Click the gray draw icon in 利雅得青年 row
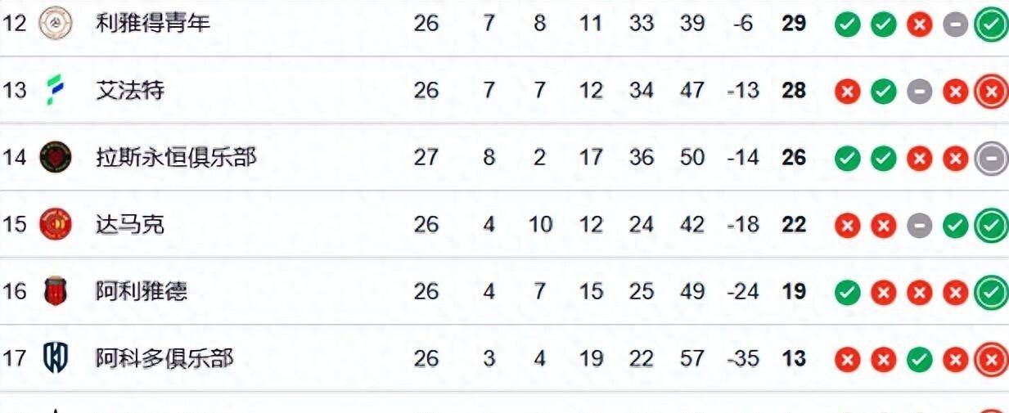The width and height of the screenshot is (1009, 413). 955,25
